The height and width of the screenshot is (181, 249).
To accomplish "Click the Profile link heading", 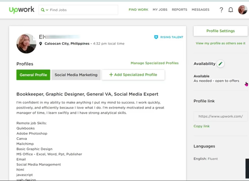I will click(204, 101).
